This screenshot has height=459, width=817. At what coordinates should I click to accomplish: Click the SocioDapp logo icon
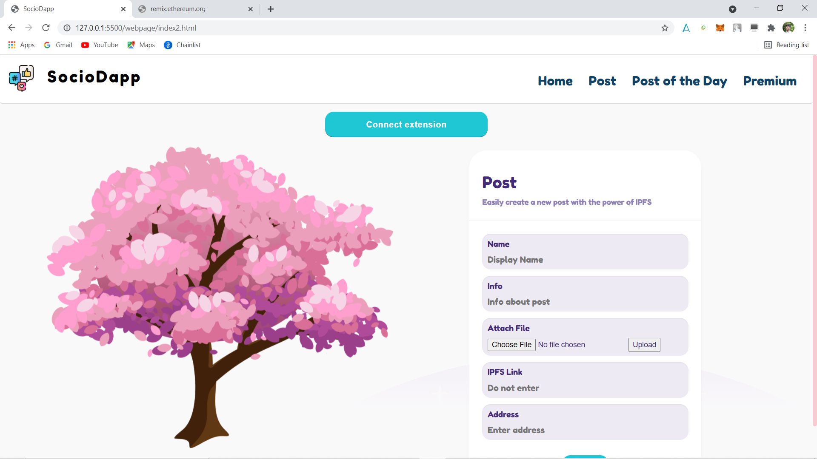click(x=21, y=78)
